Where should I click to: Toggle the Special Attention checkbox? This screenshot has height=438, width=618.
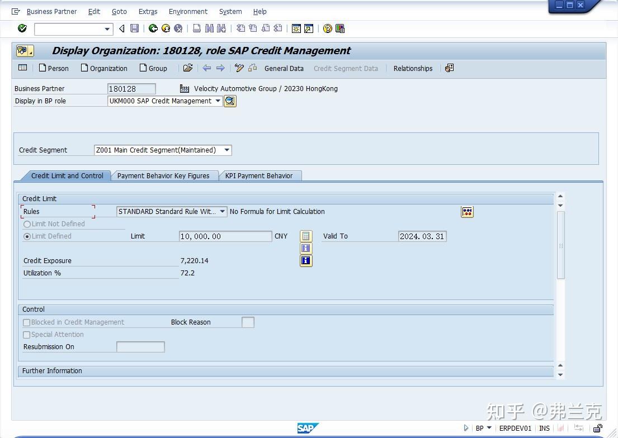pyautogui.click(x=26, y=335)
